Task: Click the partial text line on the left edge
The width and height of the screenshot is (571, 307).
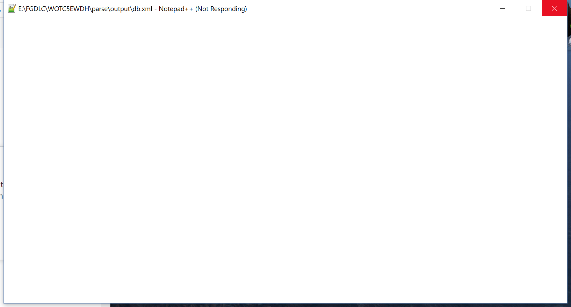Action: pos(1,184)
